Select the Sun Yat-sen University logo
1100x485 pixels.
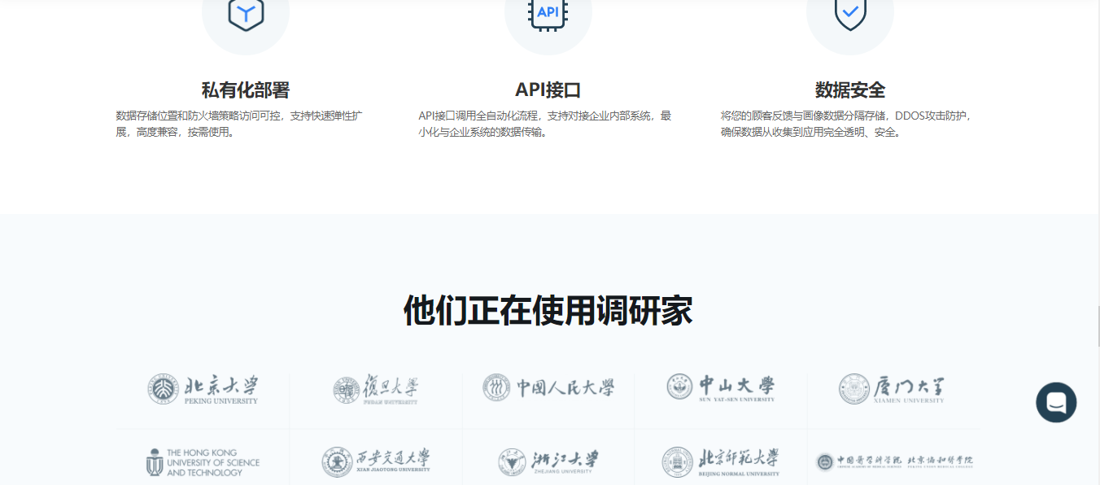point(721,387)
